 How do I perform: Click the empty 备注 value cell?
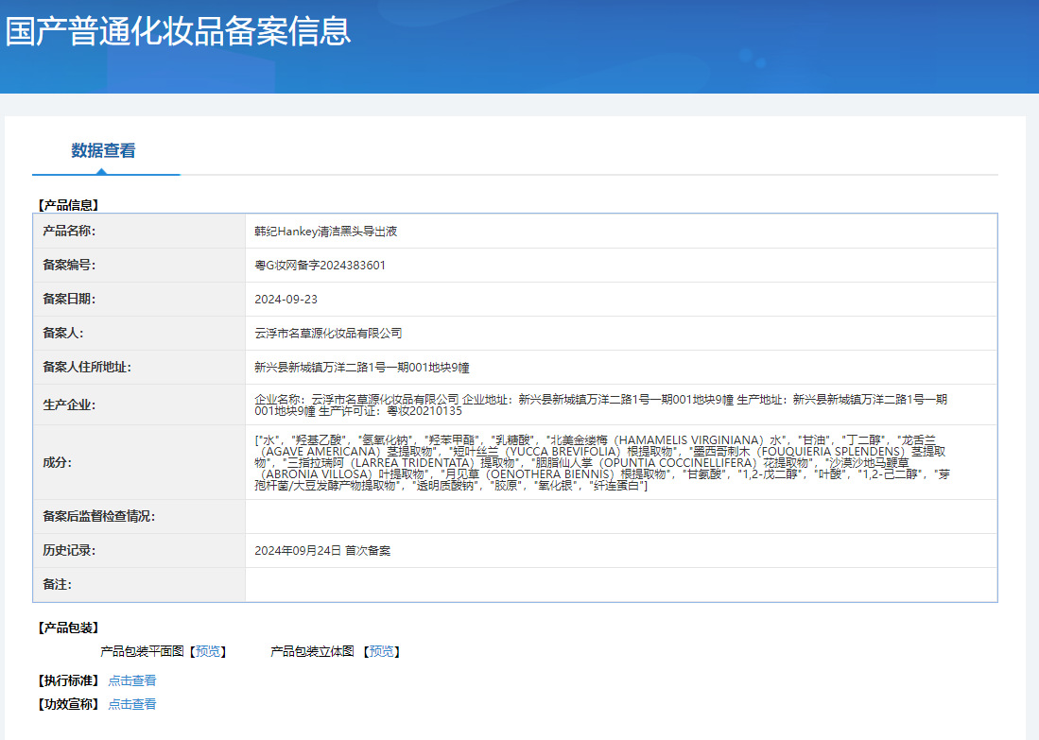coord(620,585)
